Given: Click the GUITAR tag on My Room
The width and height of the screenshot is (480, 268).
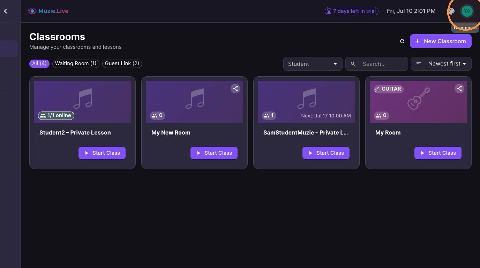Looking at the screenshot, I should pyautogui.click(x=388, y=89).
